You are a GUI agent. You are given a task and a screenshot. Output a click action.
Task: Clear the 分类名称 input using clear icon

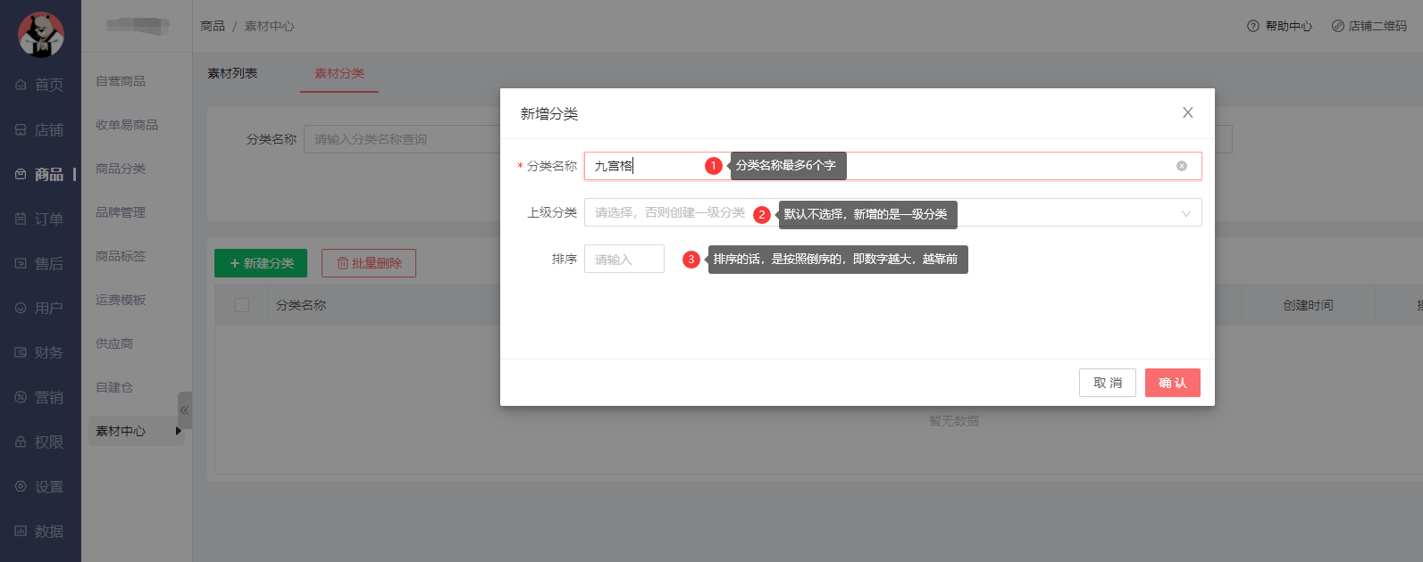pyautogui.click(x=1182, y=166)
